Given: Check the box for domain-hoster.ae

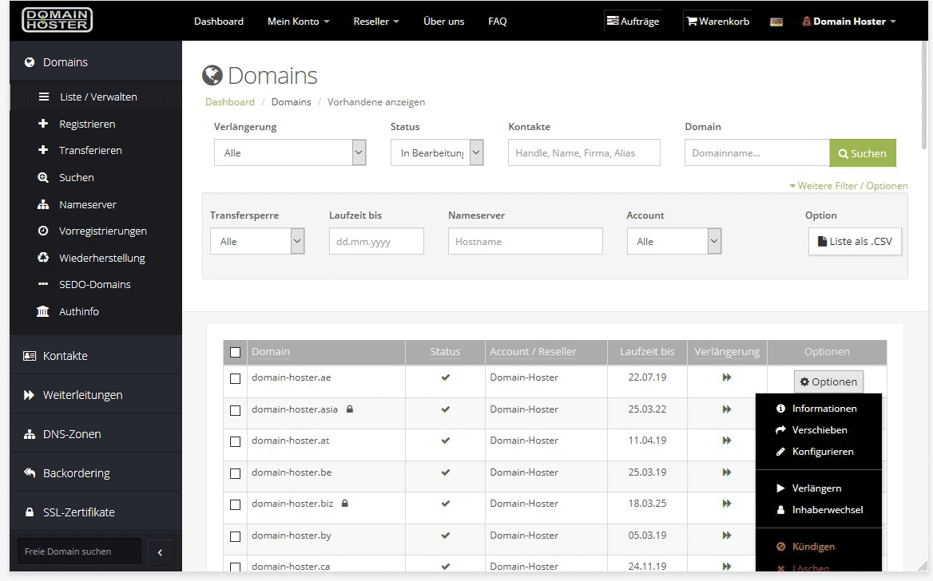Looking at the screenshot, I should pyautogui.click(x=235, y=379).
